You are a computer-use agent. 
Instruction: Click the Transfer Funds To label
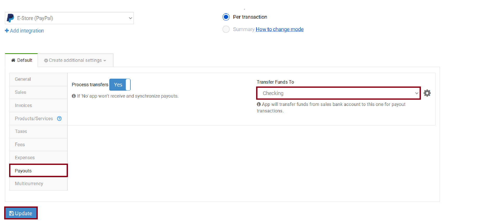pos(275,82)
